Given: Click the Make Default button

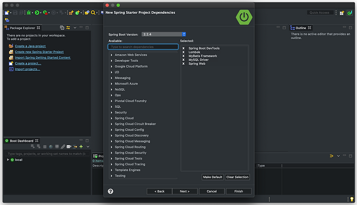Looking at the screenshot, I should click(212, 177).
